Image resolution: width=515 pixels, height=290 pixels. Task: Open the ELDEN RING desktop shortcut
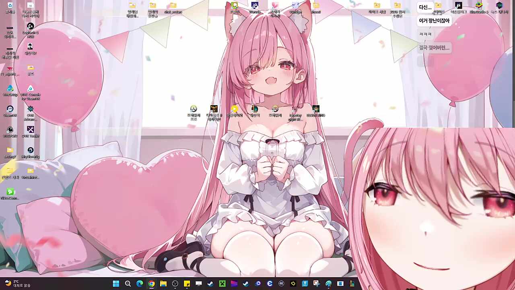[316, 109]
